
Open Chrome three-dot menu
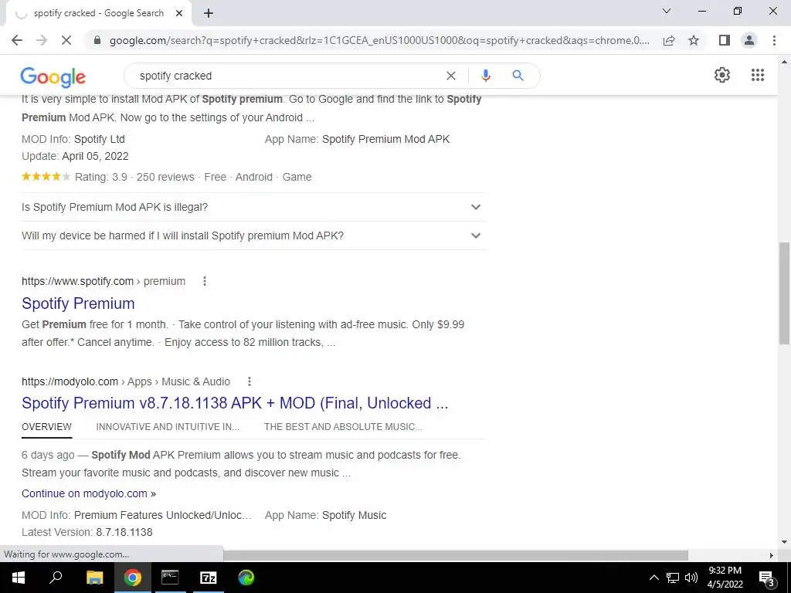(774, 40)
